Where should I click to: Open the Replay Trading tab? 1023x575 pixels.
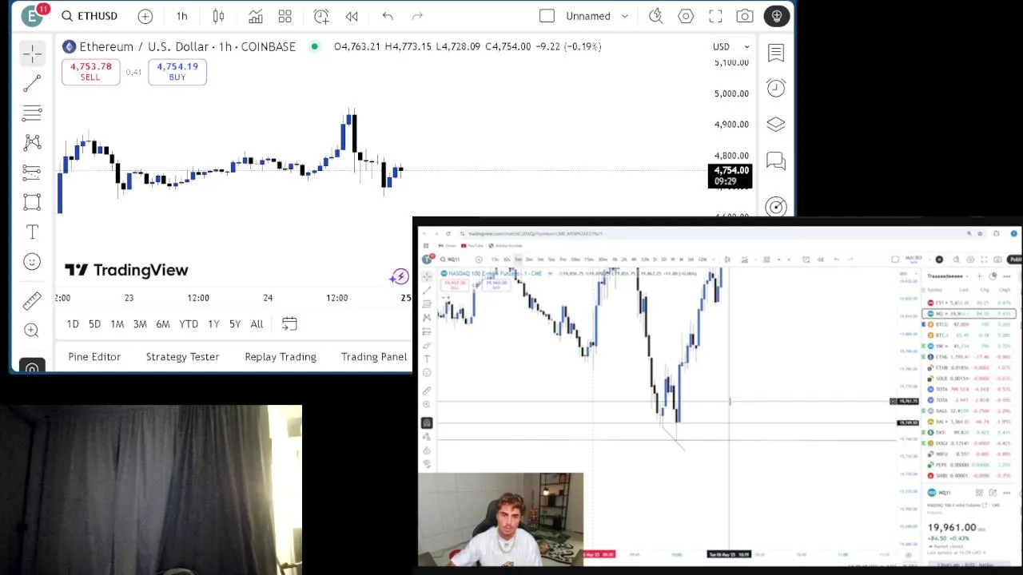281,356
